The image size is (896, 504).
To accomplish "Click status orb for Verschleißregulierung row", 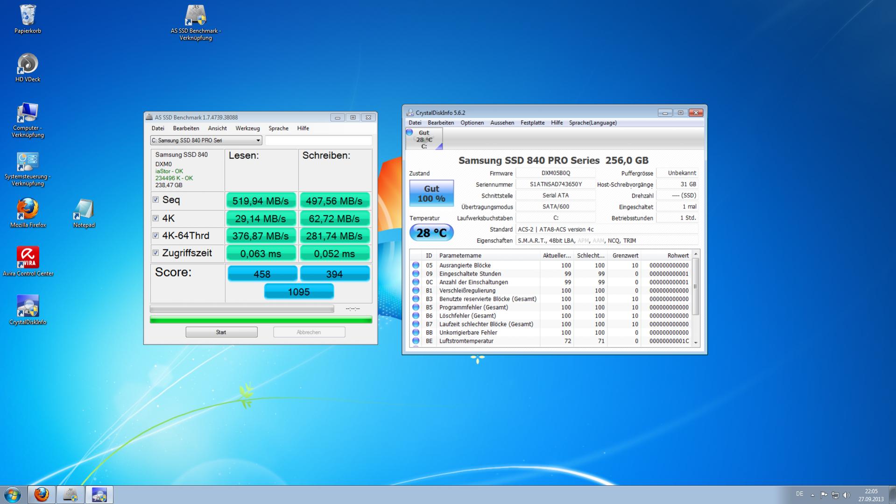I will point(416,291).
